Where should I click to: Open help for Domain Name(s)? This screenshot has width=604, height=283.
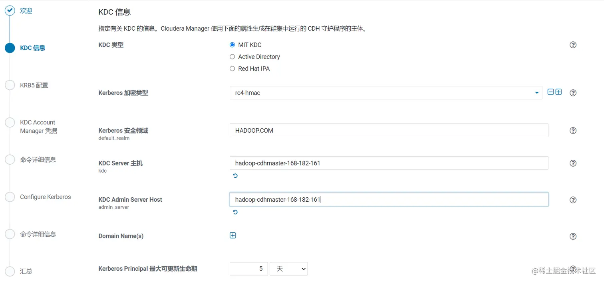(573, 236)
